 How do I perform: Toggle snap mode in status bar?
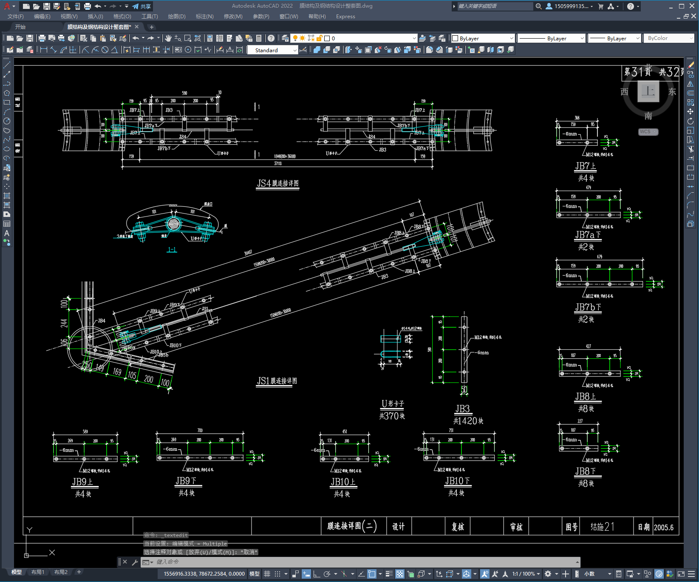(277, 574)
